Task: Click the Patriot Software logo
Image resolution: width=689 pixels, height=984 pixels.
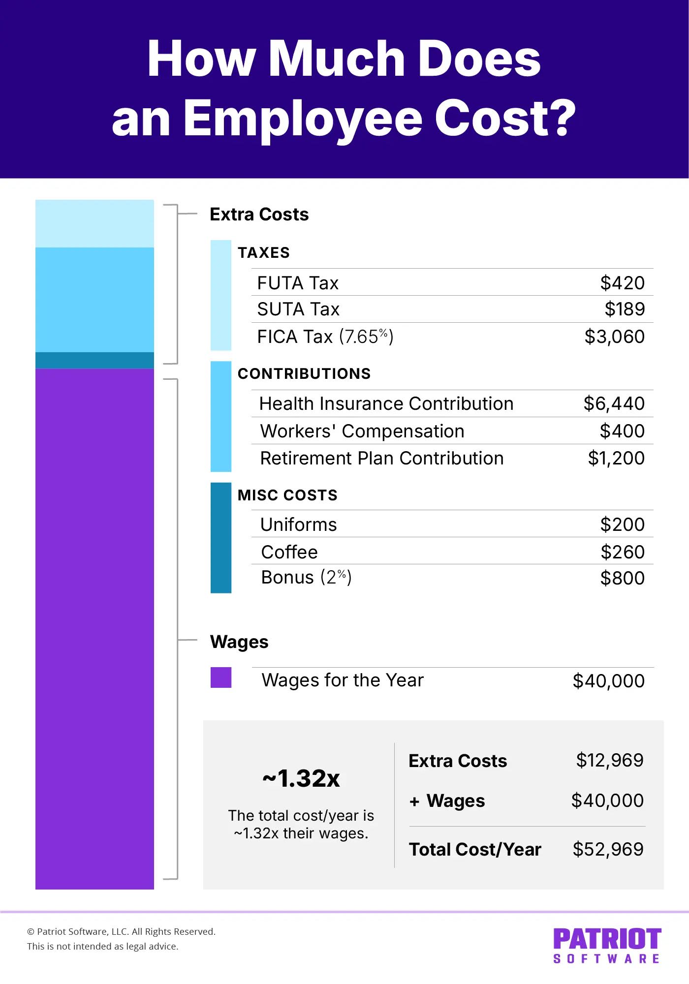Action: click(607, 945)
